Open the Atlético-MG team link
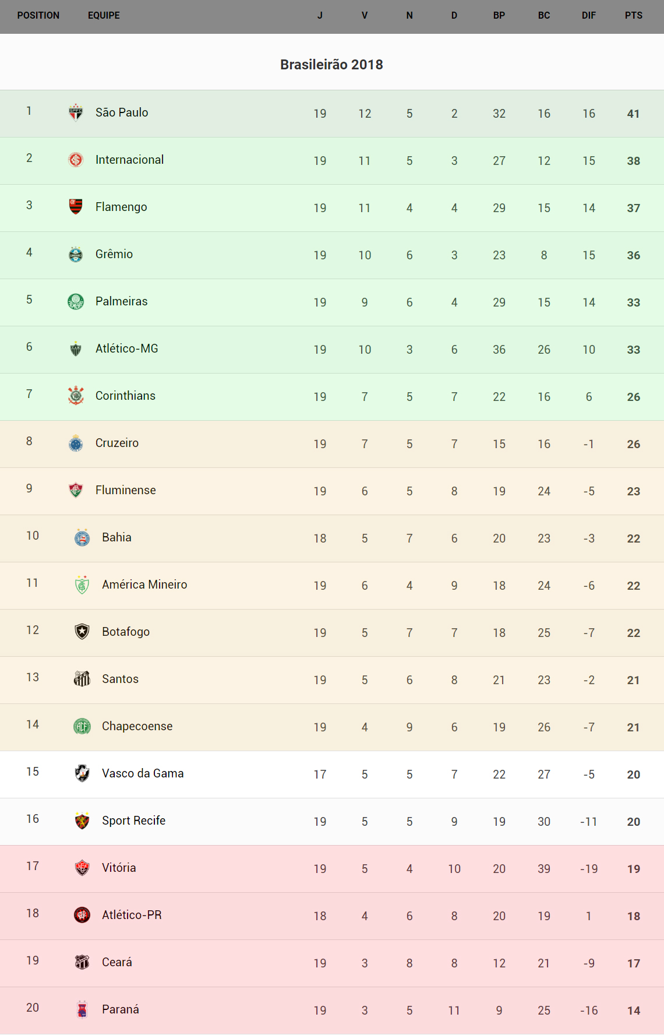 tap(127, 348)
